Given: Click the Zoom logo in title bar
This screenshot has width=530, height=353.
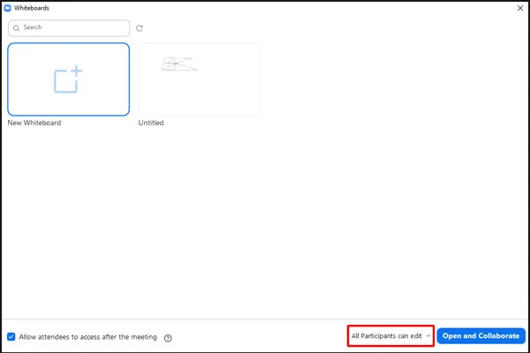Looking at the screenshot, I should coord(7,8).
